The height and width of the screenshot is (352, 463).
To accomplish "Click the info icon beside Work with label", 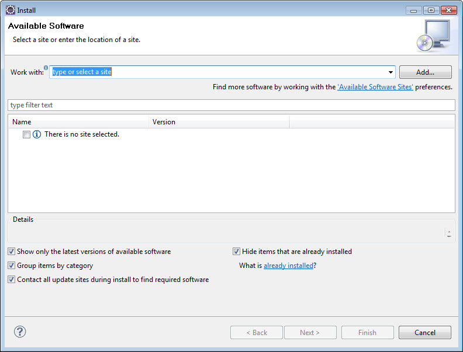I will click(46, 68).
